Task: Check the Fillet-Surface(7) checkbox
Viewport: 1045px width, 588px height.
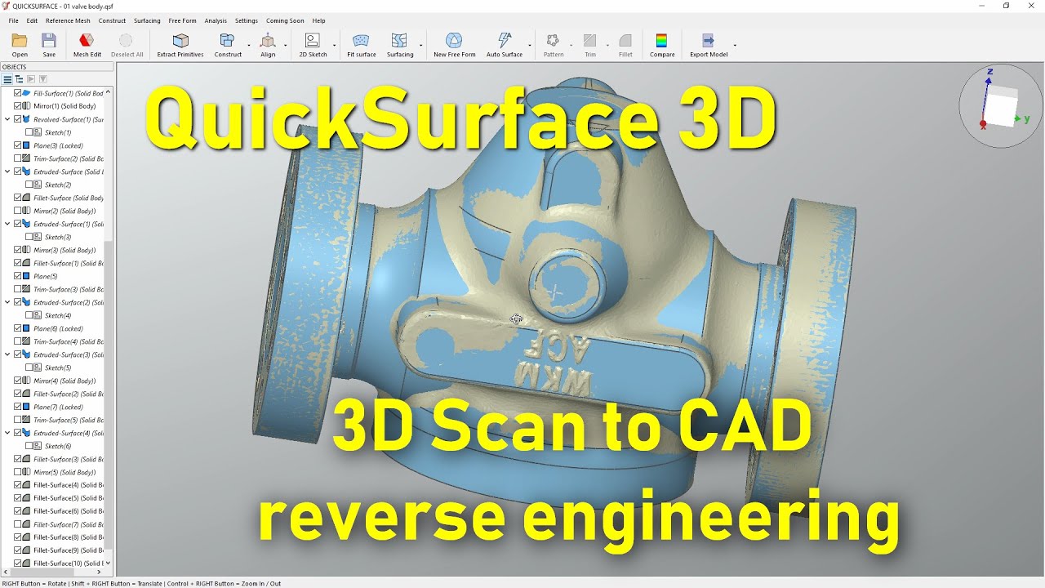Action: tap(18, 524)
